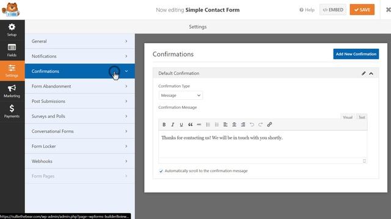
Task: Switch editor to Text tab
Action: pyautogui.click(x=362, y=117)
